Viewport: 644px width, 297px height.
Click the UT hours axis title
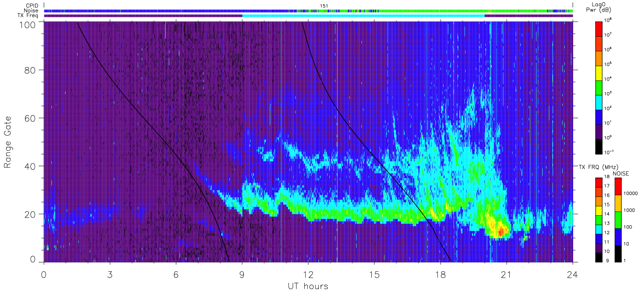click(308, 286)
